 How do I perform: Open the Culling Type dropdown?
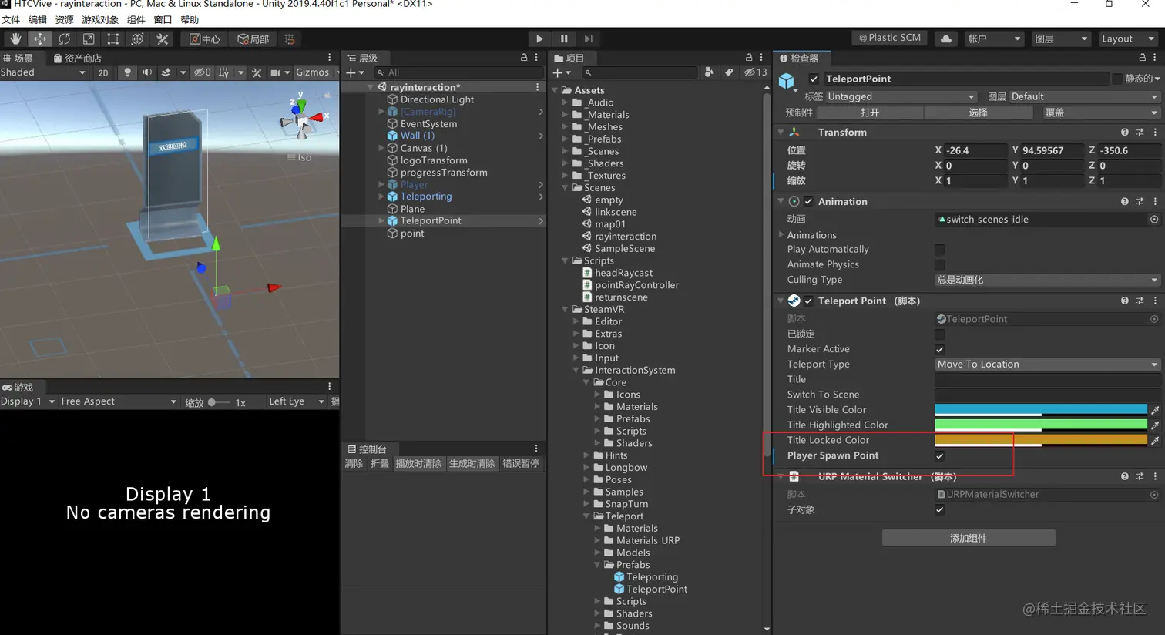click(x=1047, y=280)
